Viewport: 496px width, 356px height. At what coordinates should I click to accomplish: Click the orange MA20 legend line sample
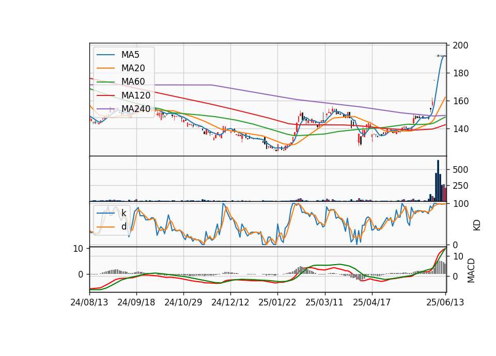tap(105, 68)
